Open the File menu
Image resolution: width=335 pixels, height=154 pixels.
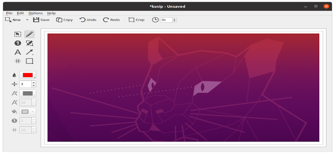(9, 13)
